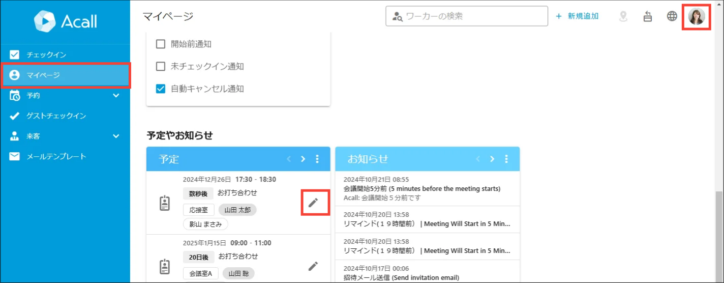Viewport: 724px width, 283px height.
Task: Open the 予約 sidebar item
Action: (65, 95)
